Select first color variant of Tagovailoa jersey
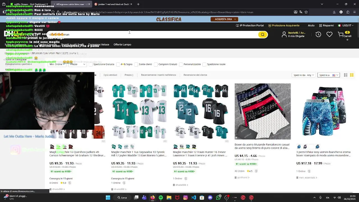 click(x=114, y=147)
